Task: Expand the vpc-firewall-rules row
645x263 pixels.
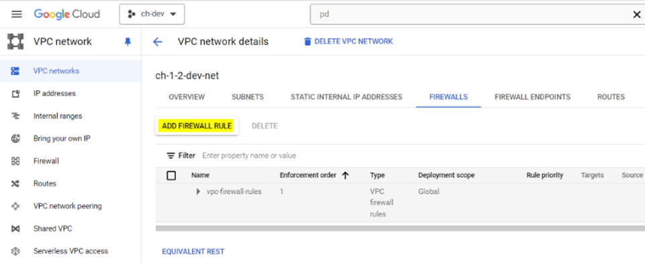Action: [198, 191]
